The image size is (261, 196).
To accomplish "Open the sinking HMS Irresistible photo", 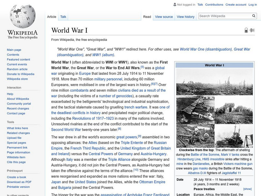I will pos(234,136).
